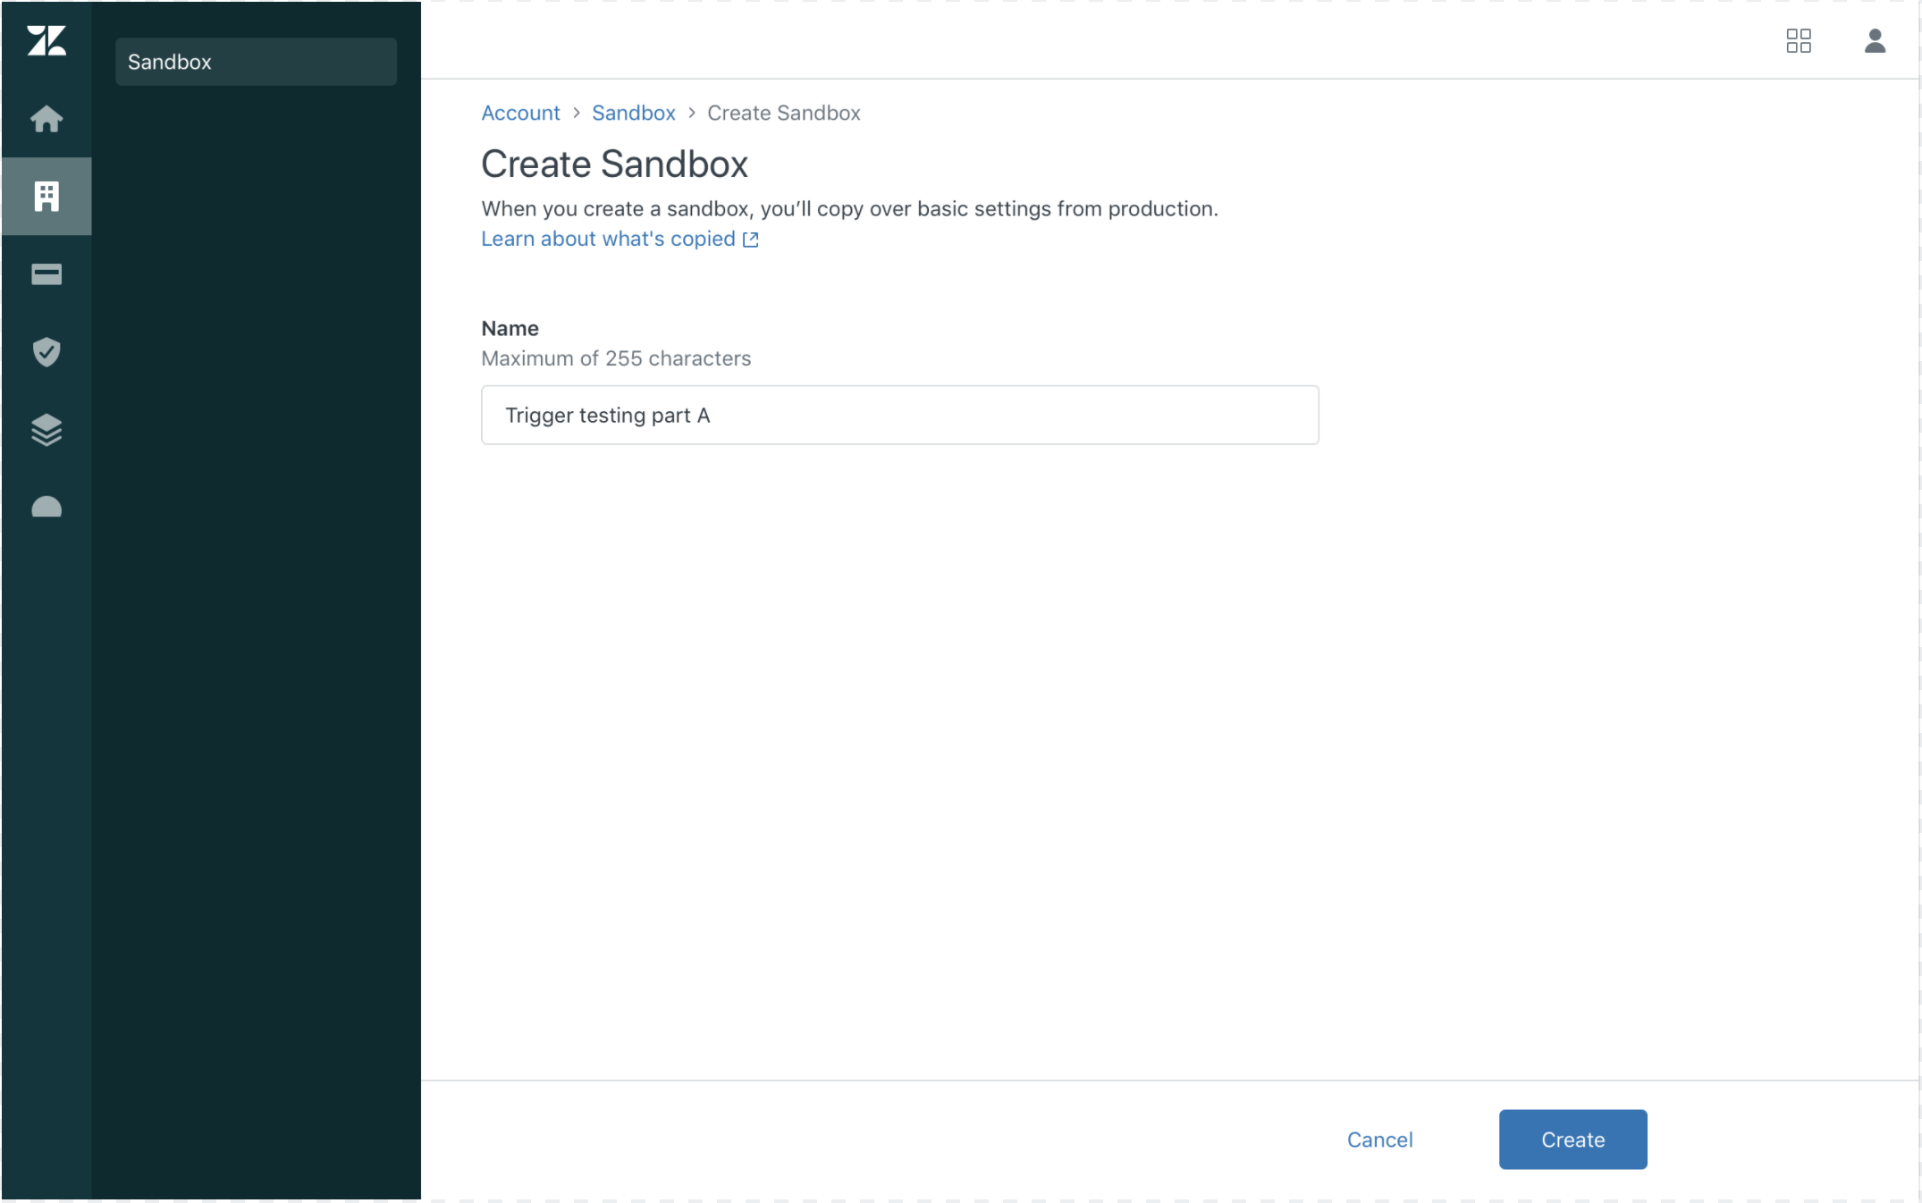
Task: Go to Sandbox breadcrumb link
Action: click(x=633, y=113)
